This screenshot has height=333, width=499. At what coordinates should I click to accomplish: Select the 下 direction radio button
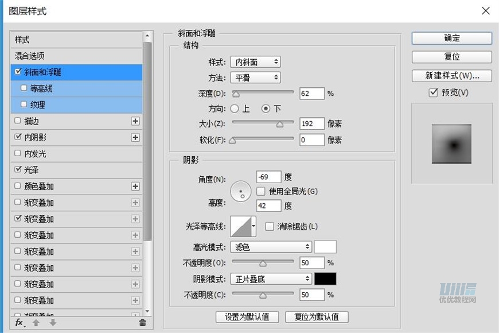266,109
